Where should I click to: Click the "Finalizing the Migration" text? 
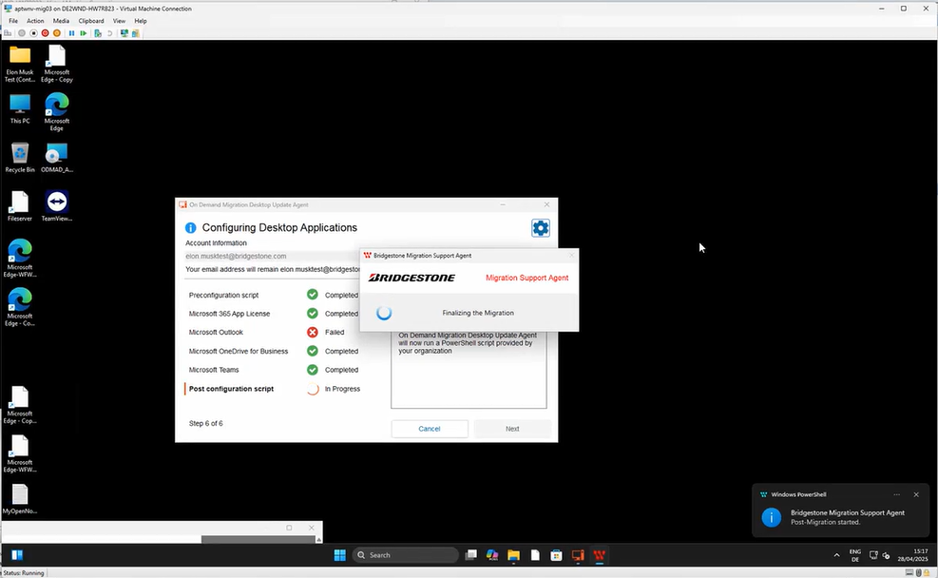point(478,313)
